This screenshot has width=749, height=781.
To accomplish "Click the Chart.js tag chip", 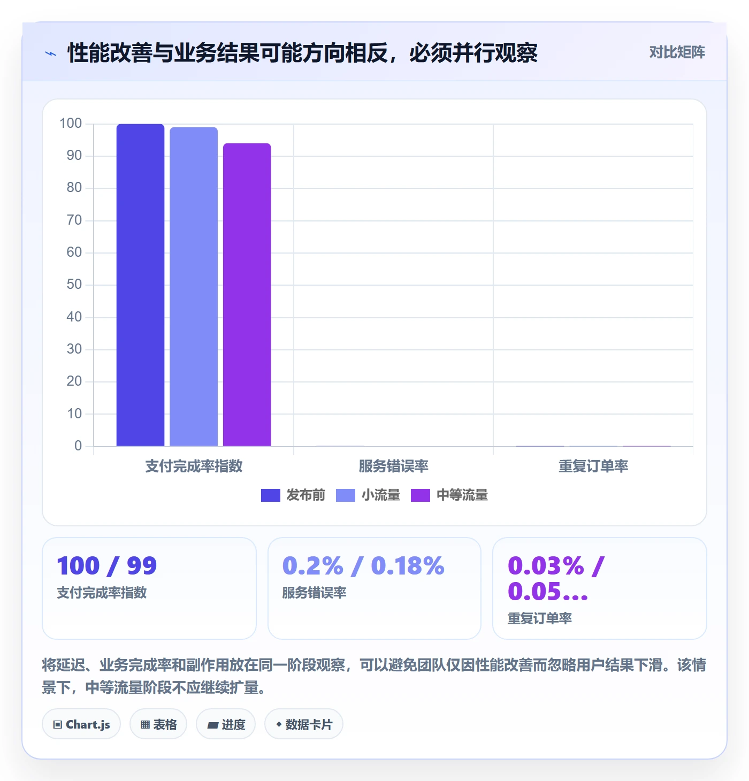I will (x=81, y=724).
